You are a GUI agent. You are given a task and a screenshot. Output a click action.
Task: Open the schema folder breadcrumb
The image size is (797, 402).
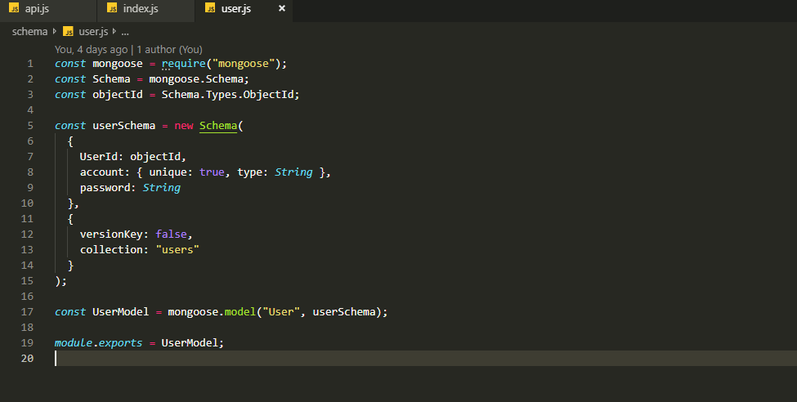tap(29, 32)
